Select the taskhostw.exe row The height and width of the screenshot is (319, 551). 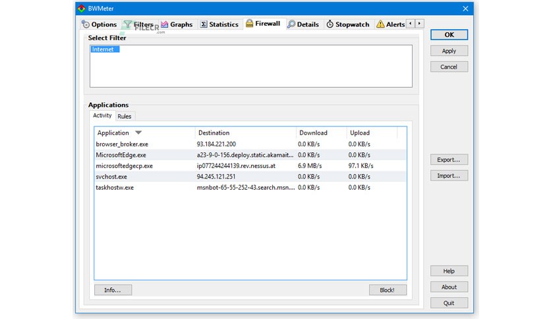pyautogui.click(x=250, y=188)
